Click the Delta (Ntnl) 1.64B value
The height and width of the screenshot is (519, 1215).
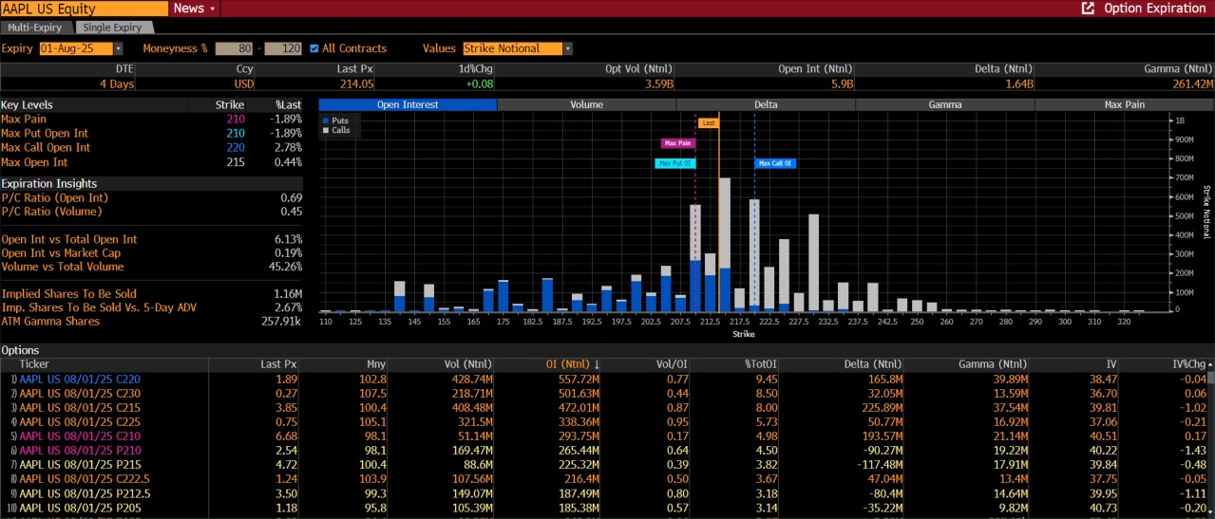point(1019,83)
